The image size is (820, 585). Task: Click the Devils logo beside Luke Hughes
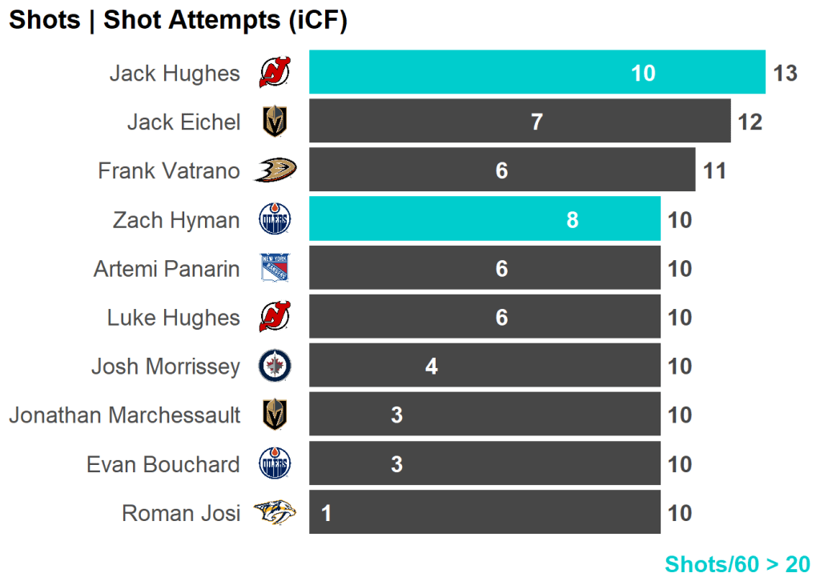tap(275, 318)
